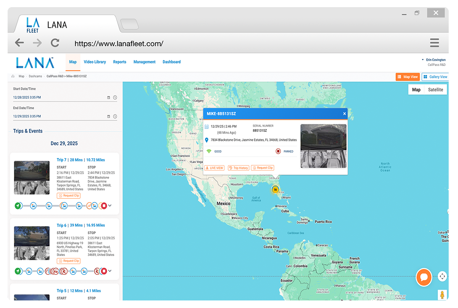Click the map recenter crosshair icon

click(x=442, y=276)
